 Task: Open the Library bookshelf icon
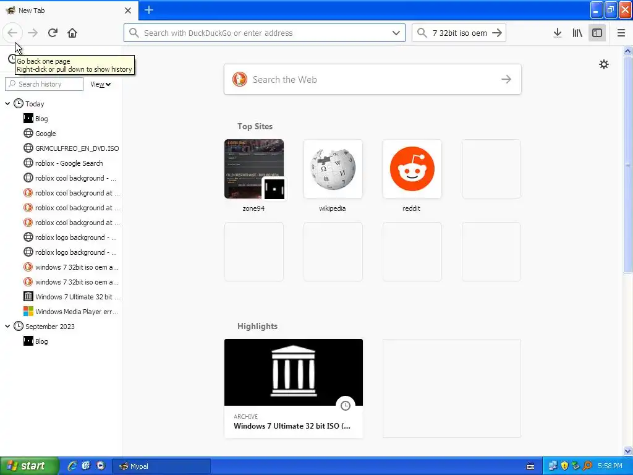click(x=577, y=33)
